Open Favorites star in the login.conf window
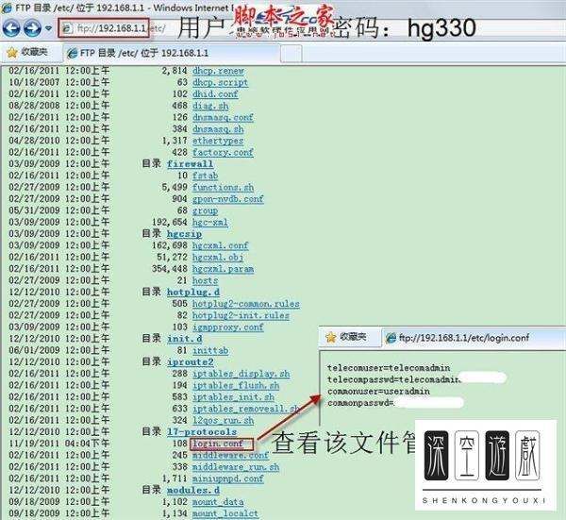Image resolution: width=566 pixels, height=520 pixels. click(346, 337)
